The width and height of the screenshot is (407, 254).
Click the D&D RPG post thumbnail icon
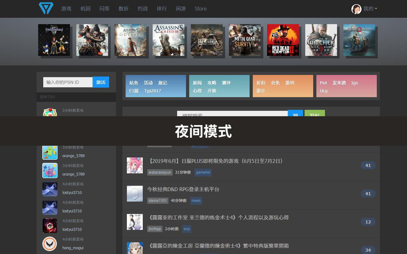click(135, 194)
